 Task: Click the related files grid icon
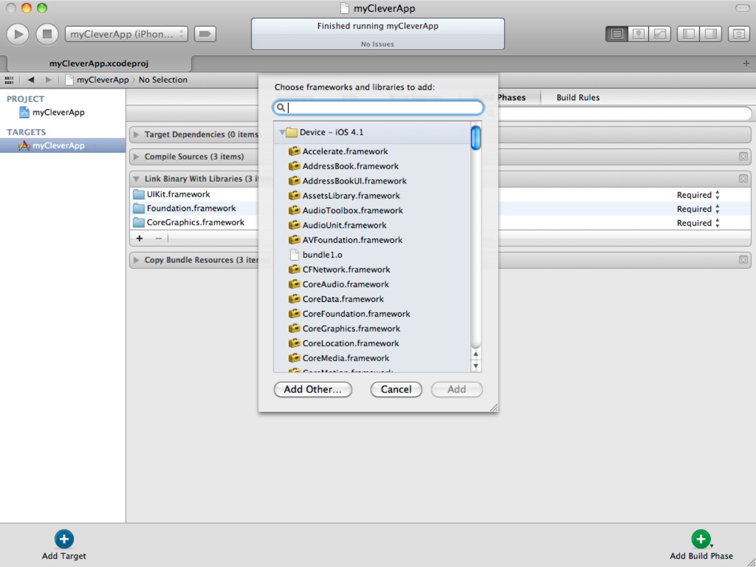coord(9,80)
